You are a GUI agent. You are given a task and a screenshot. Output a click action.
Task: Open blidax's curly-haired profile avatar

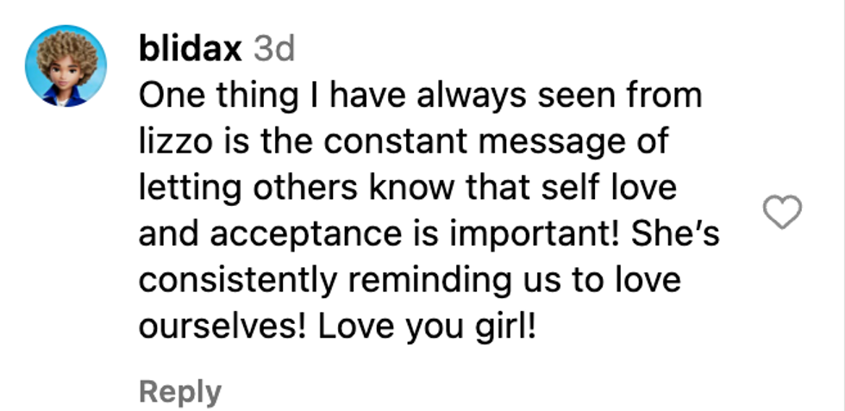point(66,66)
